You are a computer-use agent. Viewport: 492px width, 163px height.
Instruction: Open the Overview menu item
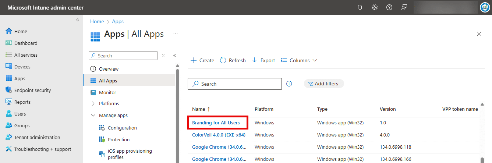click(109, 69)
